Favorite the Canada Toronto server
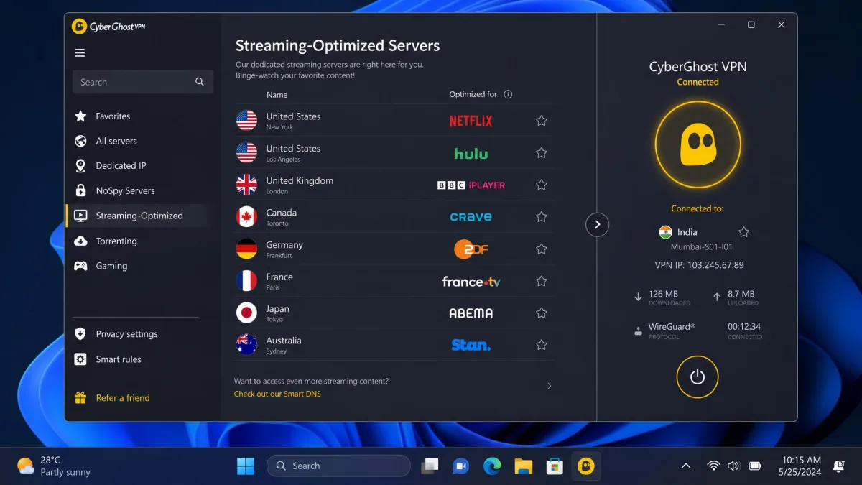The image size is (862, 485). 542,217
